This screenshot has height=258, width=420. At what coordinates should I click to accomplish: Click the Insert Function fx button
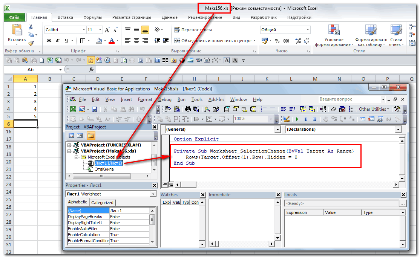(x=91, y=69)
